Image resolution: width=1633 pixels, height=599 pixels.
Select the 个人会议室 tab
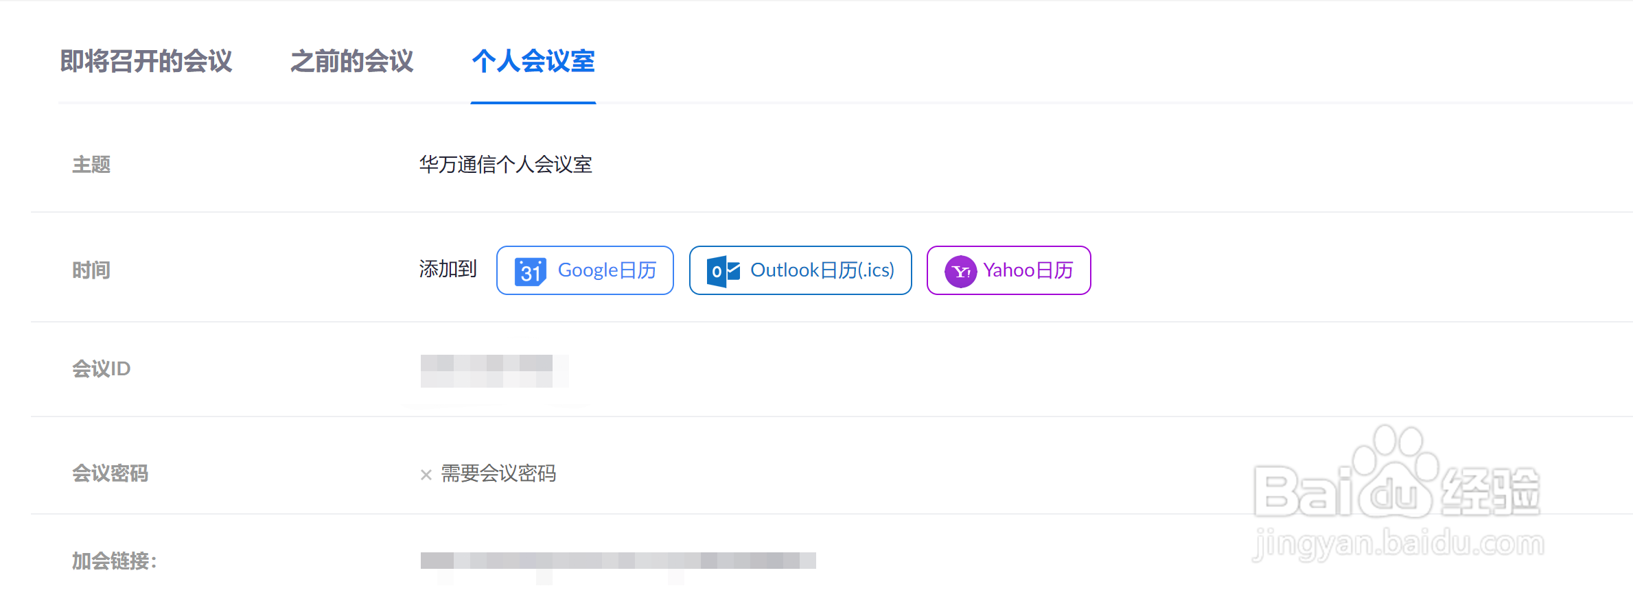(x=533, y=61)
